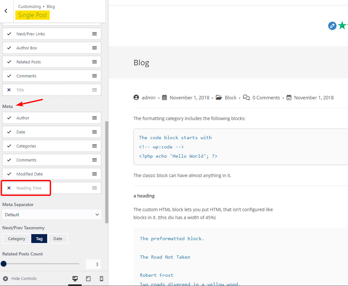Disable Related Posts checkmark

(9, 62)
